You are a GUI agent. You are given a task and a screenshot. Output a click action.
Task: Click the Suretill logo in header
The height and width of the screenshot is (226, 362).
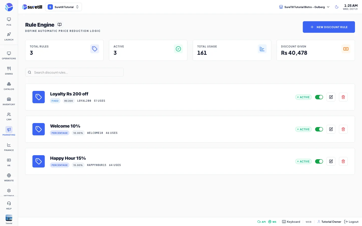click(x=32, y=7)
